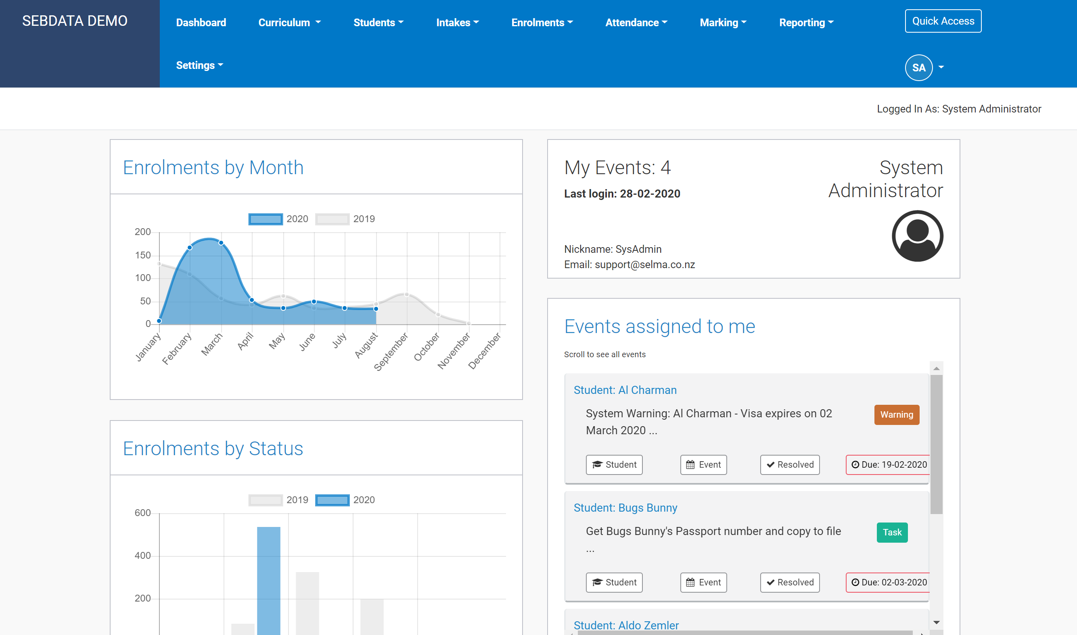1077x635 pixels.
Task: Click the SEBDATA DEMO brand link
Action: [75, 21]
